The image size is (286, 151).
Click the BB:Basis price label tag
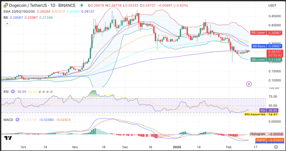[259, 46]
